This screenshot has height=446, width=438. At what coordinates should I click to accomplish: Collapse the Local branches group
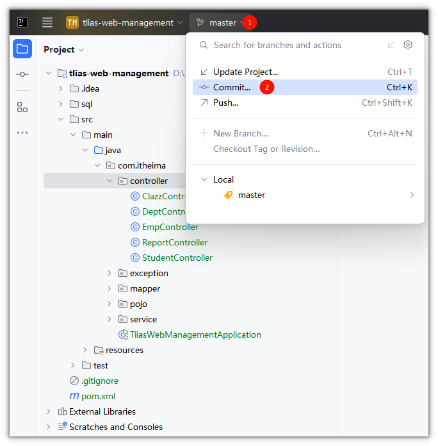[204, 179]
